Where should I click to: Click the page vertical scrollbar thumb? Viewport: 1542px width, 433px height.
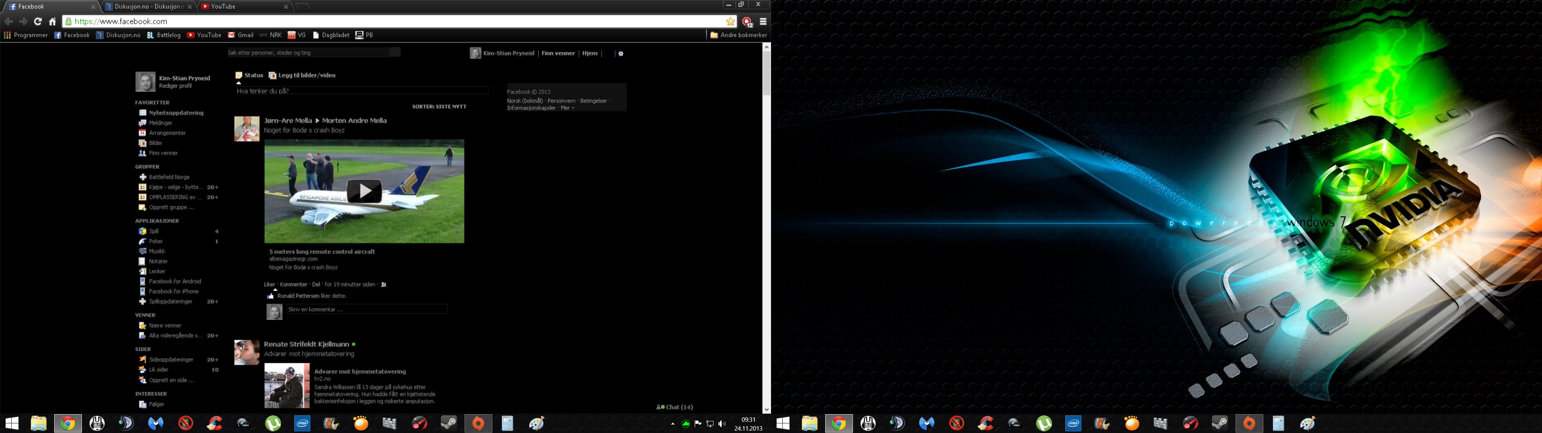click(766, 73)
